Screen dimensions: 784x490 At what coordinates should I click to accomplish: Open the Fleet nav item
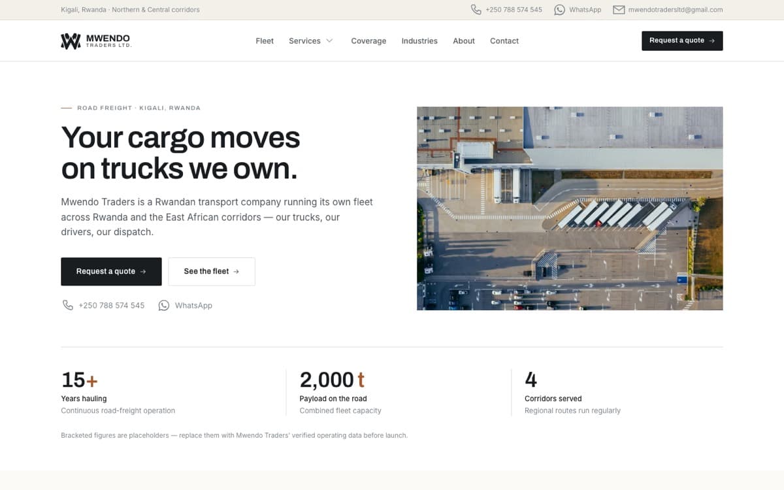click(x=265, y=41)
